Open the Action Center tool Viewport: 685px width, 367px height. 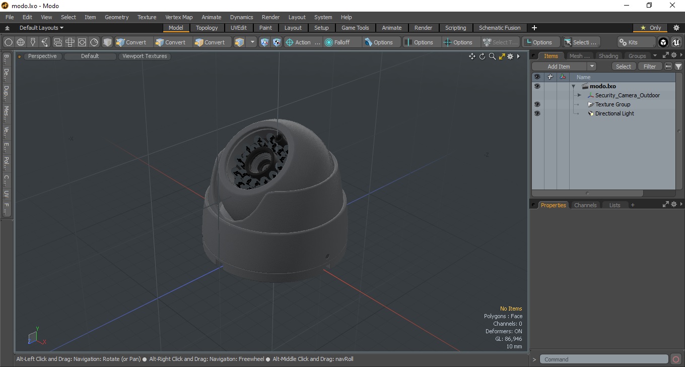303,42
